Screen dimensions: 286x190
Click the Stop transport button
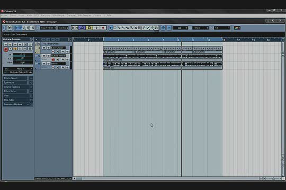coord(90,28)
